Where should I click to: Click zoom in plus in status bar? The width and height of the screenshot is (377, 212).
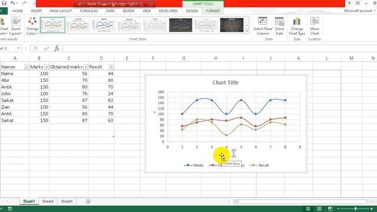[372, 209]
